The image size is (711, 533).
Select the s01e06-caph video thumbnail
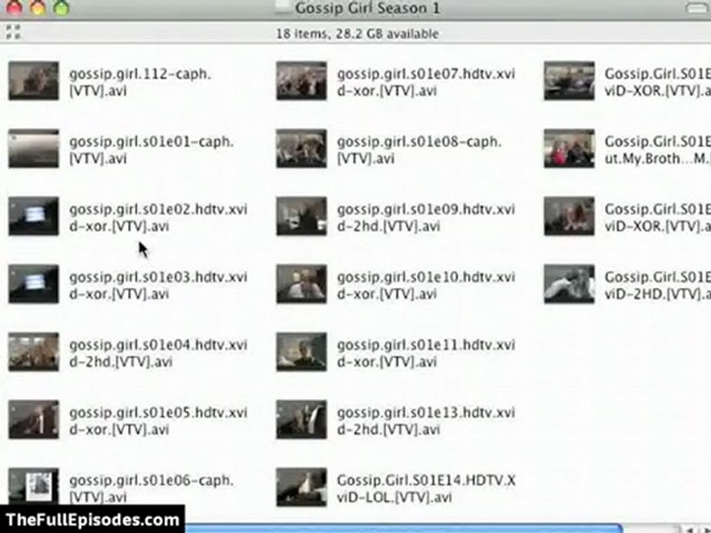pos(33,486)
